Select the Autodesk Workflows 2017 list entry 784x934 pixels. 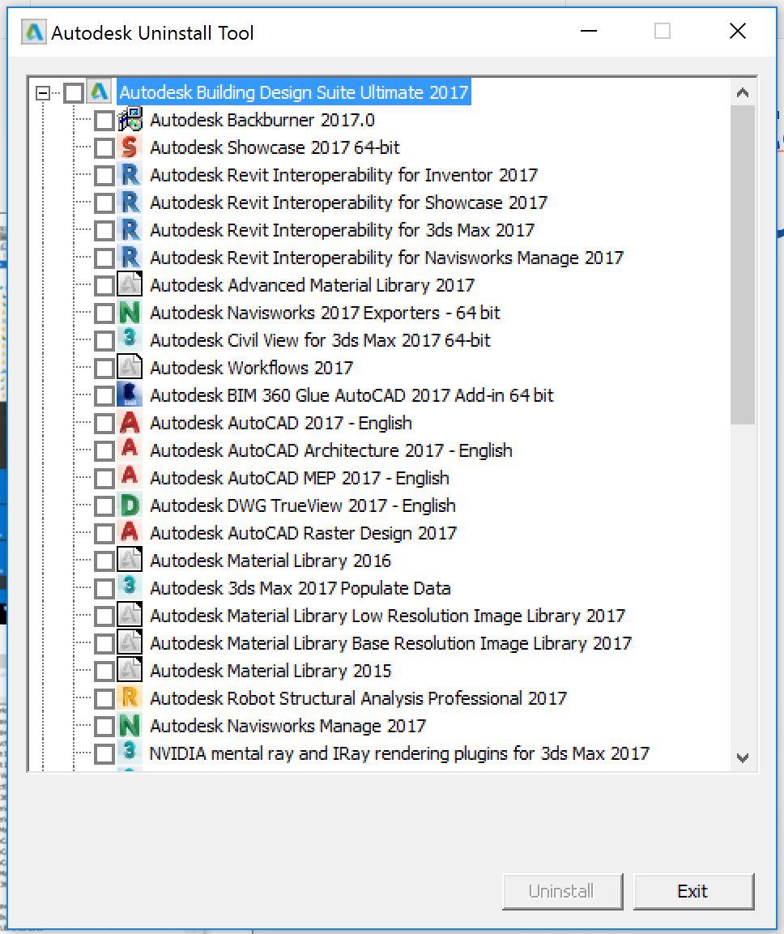click(251, 367)
